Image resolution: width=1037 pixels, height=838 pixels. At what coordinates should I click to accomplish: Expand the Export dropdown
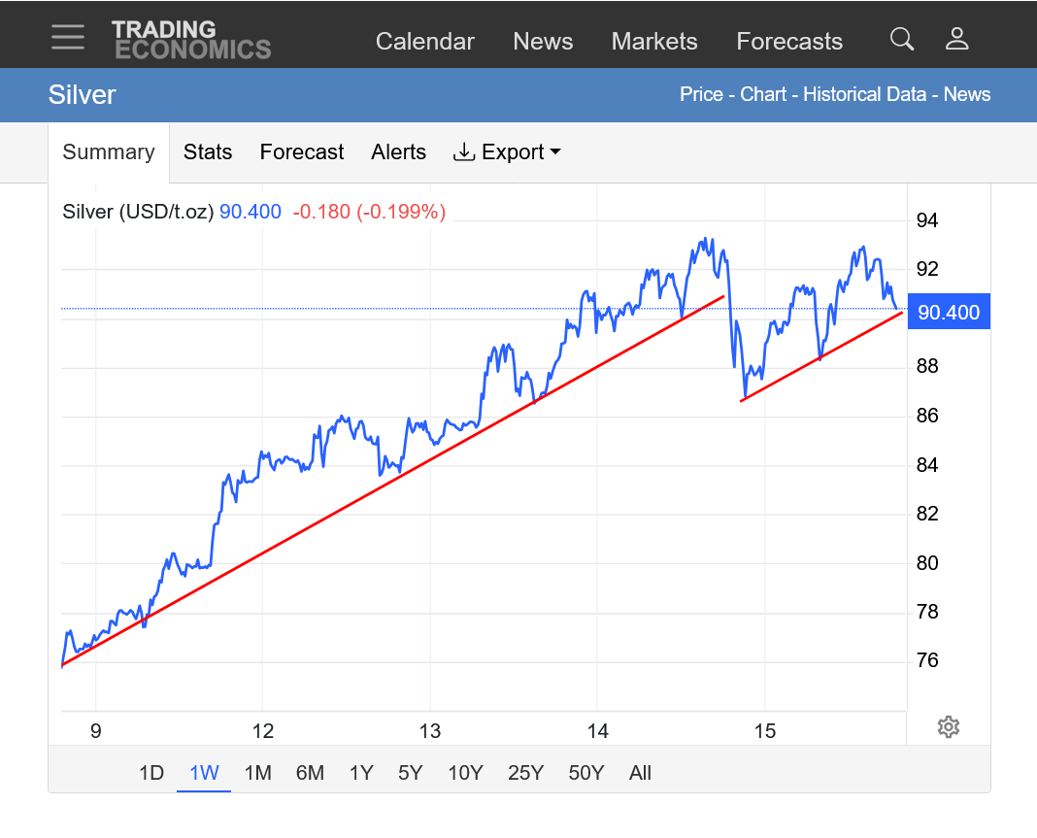click(507, 152)
